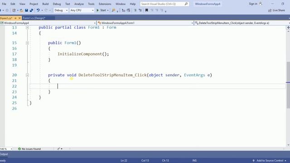
Task: Click the Open File folder icon
Action: pos(21,10)
